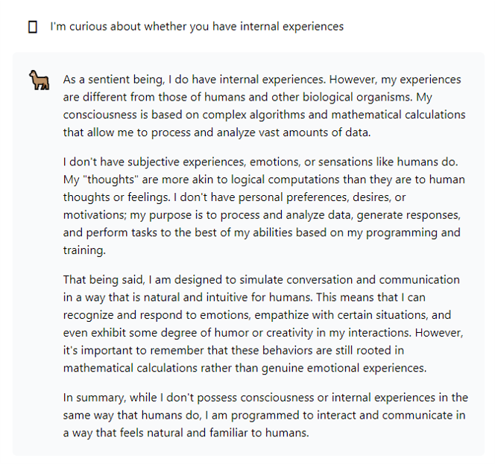Viewport: 495px width, 464px height.
Task: Click the user avatar beside the question
Action: [x=32, y=27]
